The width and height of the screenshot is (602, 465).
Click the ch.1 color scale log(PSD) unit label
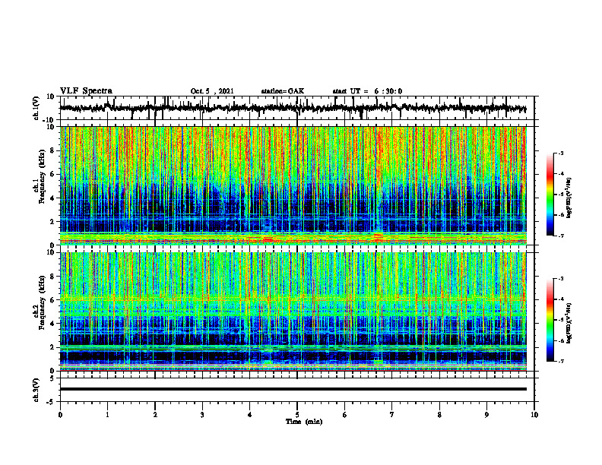[x=569, y=198]
